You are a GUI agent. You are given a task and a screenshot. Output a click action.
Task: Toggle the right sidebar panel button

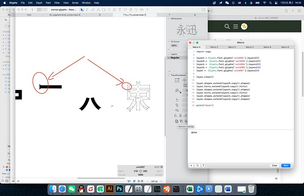tap(204, 10)
